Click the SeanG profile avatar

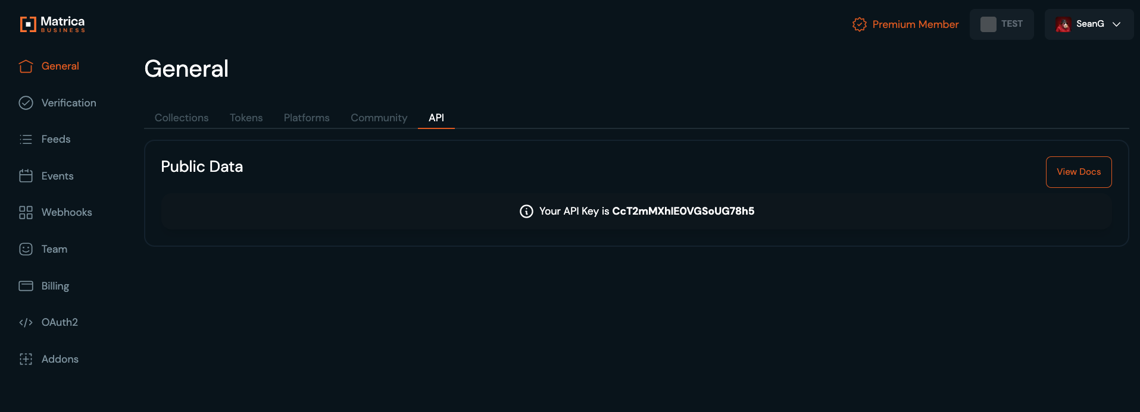[1063, 24]
